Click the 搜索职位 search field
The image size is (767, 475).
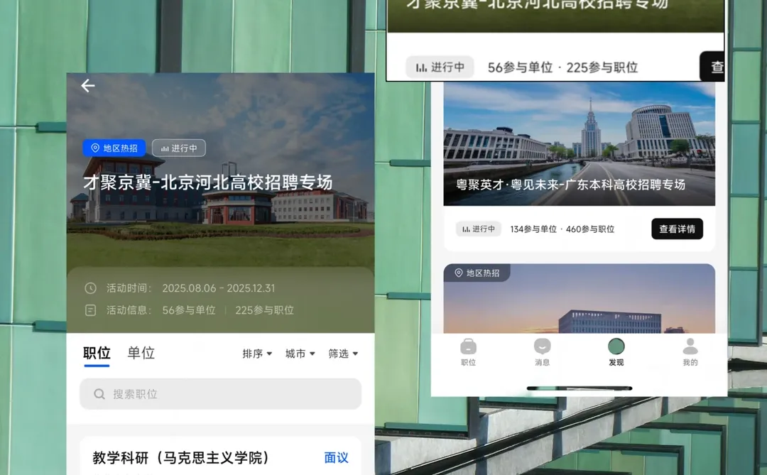tap(221, 394)
